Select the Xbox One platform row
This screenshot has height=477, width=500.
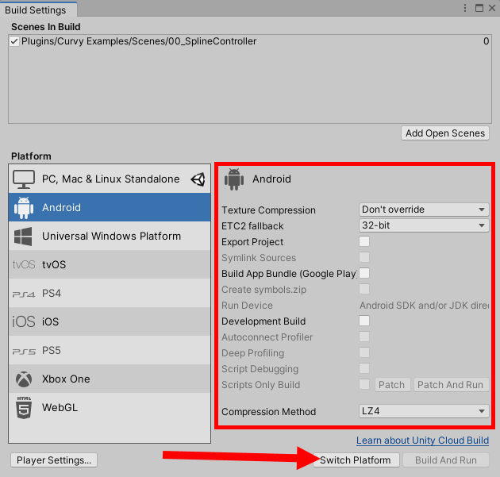tap(110, 379)
